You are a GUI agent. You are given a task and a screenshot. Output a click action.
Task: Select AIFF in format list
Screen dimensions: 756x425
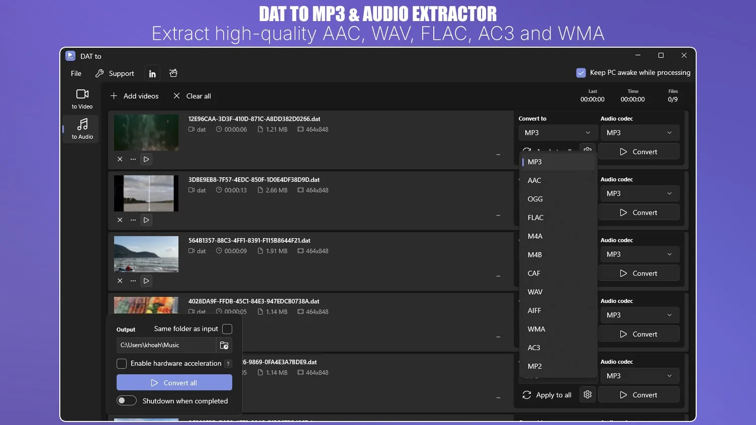(x=558, y=310)
